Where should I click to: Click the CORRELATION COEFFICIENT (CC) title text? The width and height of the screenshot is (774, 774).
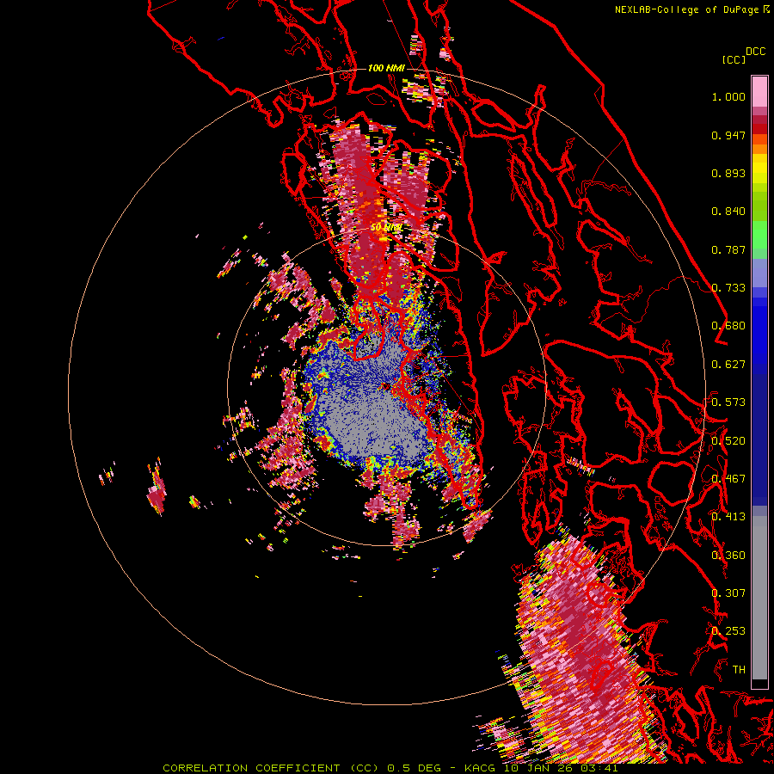[271, 768]
